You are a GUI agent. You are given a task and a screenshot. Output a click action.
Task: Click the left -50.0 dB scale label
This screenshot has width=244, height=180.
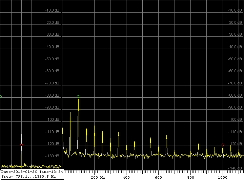coord(52,59)
